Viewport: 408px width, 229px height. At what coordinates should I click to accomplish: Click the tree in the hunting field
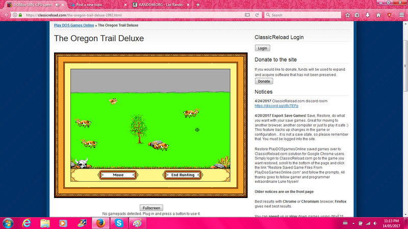(x=139, y=129)
